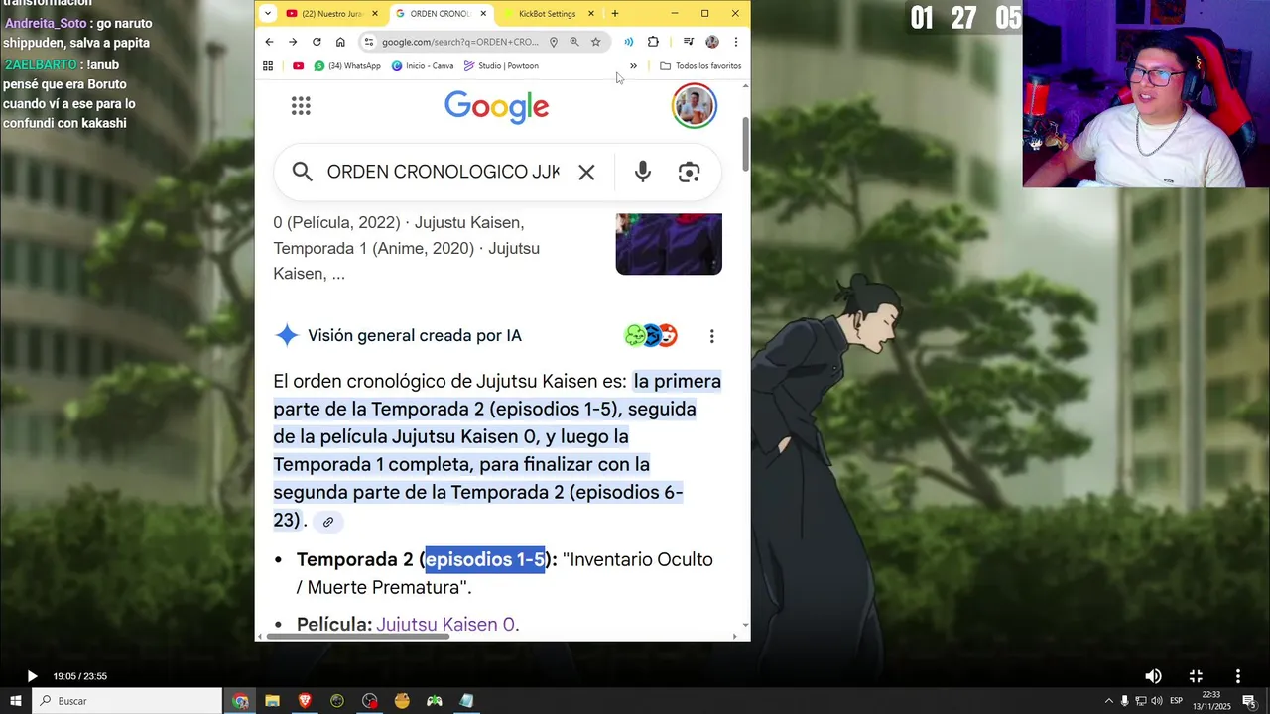Screen dimensions: 1270x714
Task: Close the Nuestro Jura YouTube tab
Action: [375, 14]
